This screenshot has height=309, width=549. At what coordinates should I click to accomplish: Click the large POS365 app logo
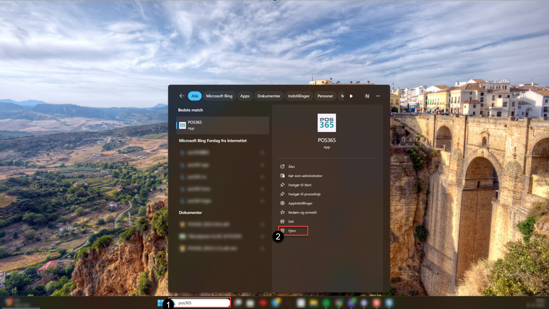tap(327, 123)
